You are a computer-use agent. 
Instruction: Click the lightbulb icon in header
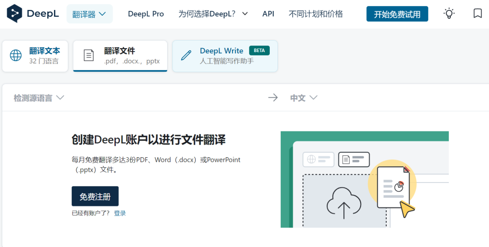point(449,13)
